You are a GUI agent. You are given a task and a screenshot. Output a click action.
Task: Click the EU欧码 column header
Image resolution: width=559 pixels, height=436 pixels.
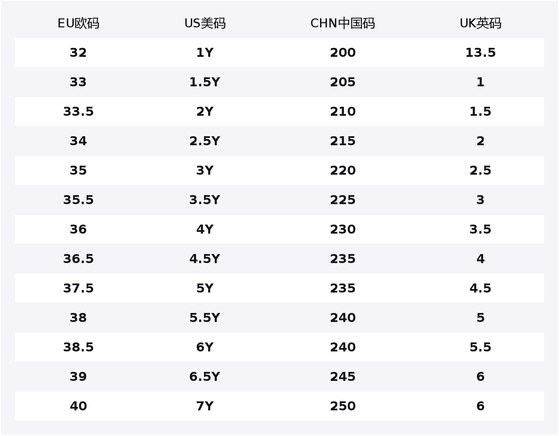pyautogui.click(x=78, y=23)
